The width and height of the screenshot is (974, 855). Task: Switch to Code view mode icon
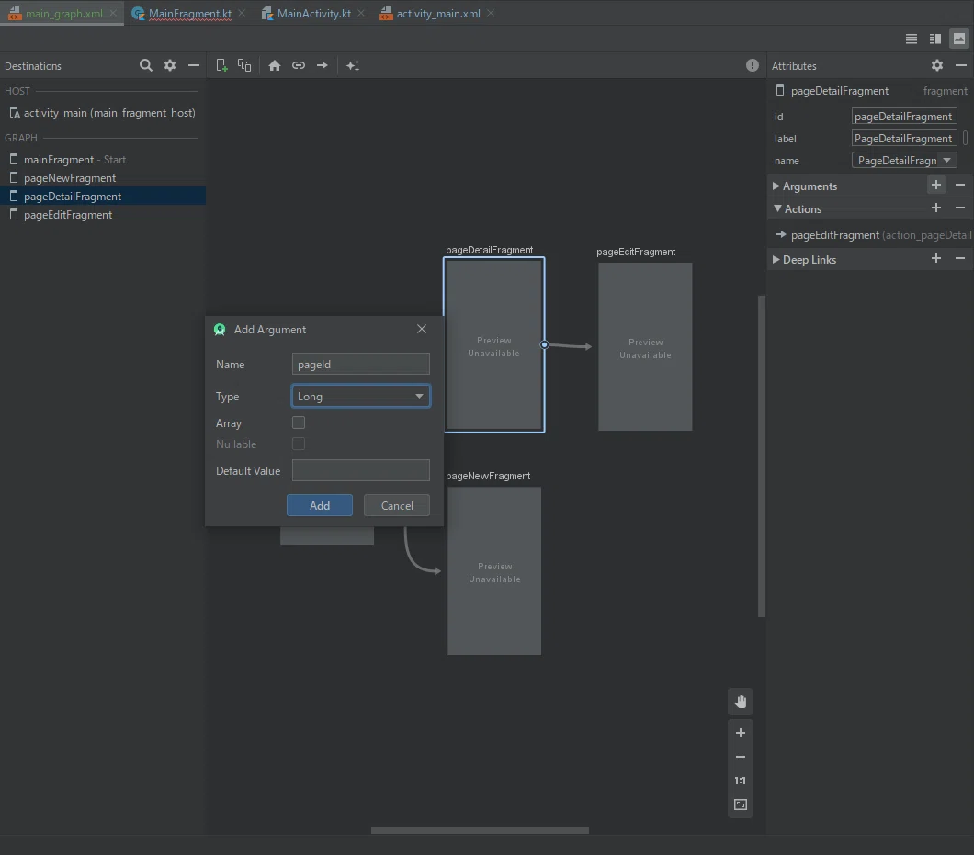912,39
